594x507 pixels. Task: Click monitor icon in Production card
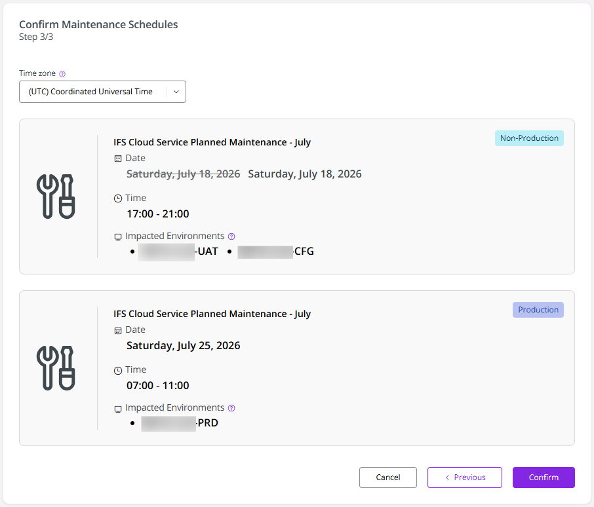118,409
